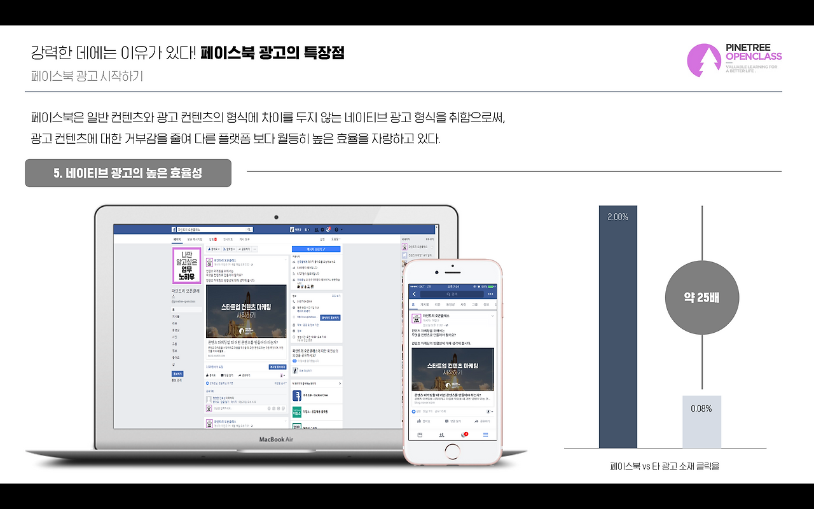Viewport: 814px width, 509px height.
Task: Tap the hamburger menu icon on the iPhone screen
Action: [485, 435]
